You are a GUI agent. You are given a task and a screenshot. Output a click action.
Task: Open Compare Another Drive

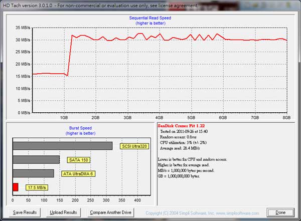click(110, 212)
